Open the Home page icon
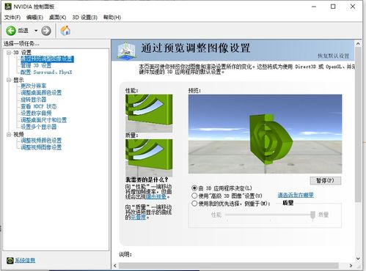366x271 pixels. 65,31
